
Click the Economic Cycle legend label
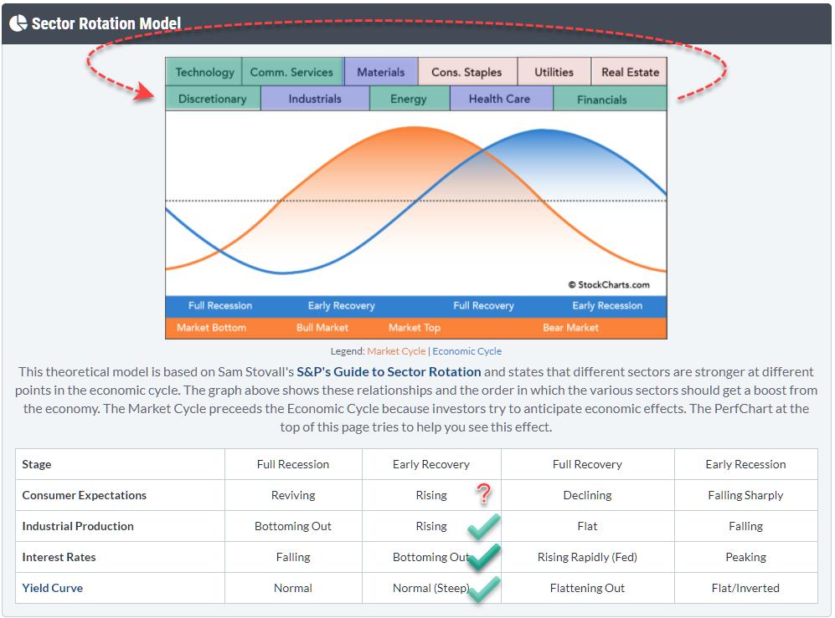466,351
